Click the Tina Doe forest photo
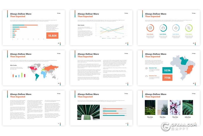 (x=150, y=107)
